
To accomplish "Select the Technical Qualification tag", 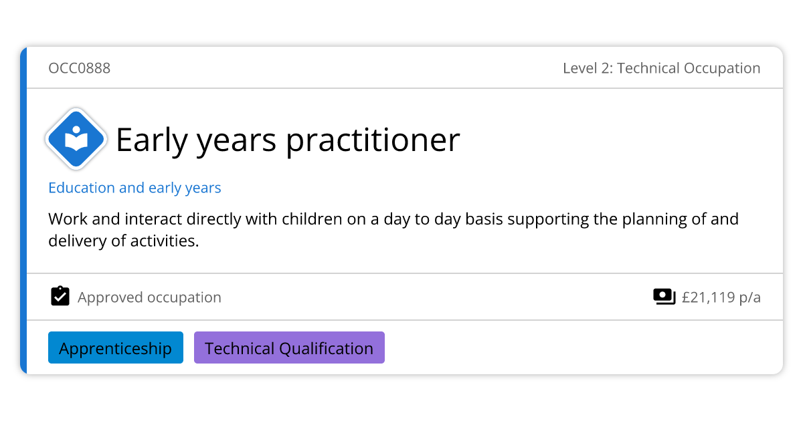I will pyautogui.click(x=289, y=348).
